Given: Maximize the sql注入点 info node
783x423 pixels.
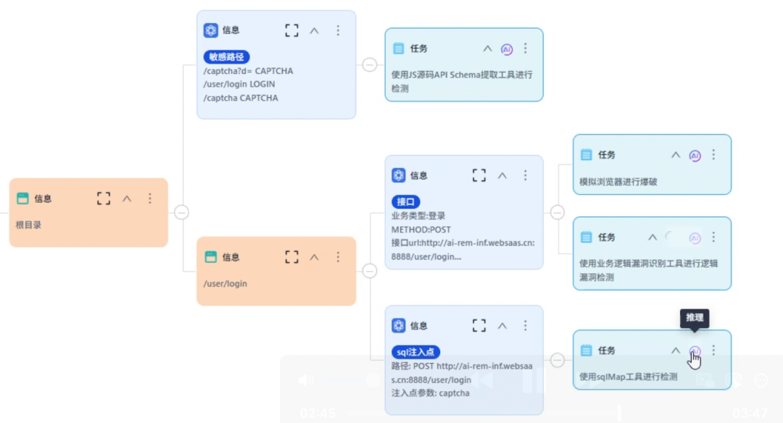Looking at the screenshot, I should tap(478, 326).
